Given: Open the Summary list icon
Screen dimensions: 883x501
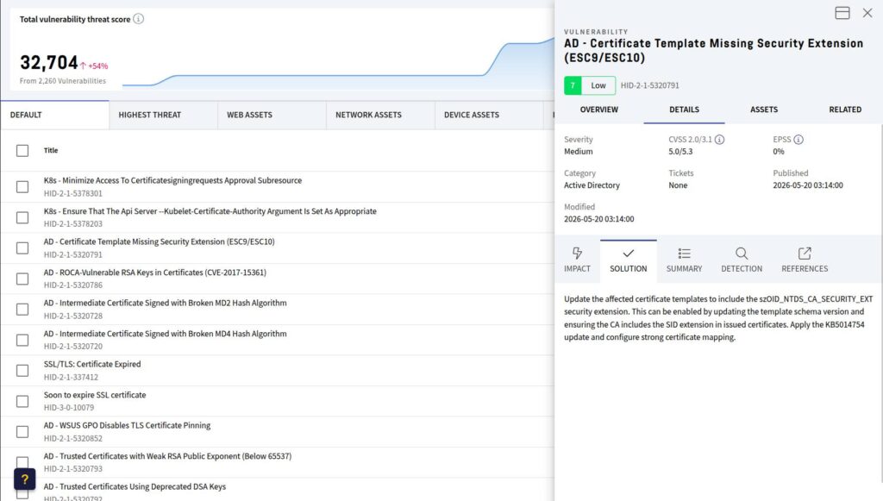Looking at the screenshot, I should coord(684,254).
